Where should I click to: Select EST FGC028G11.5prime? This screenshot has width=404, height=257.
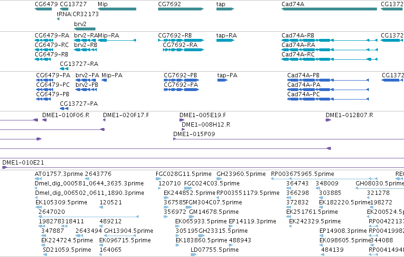click(x=158, y=179)
